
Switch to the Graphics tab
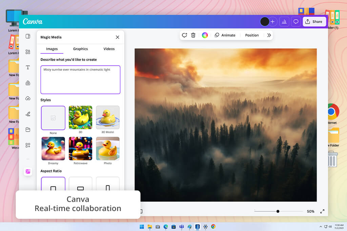81,49
